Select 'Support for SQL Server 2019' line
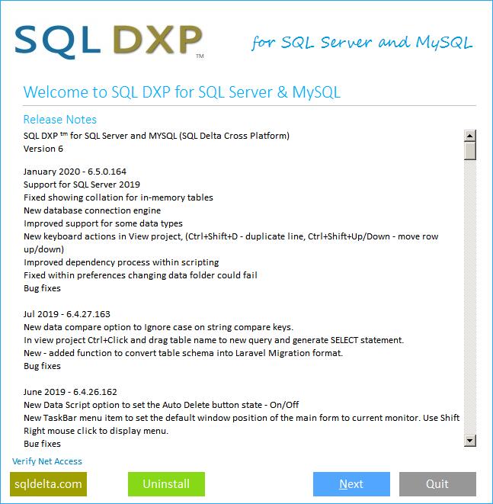The image size is (493, 504). (x=82, y=185)
